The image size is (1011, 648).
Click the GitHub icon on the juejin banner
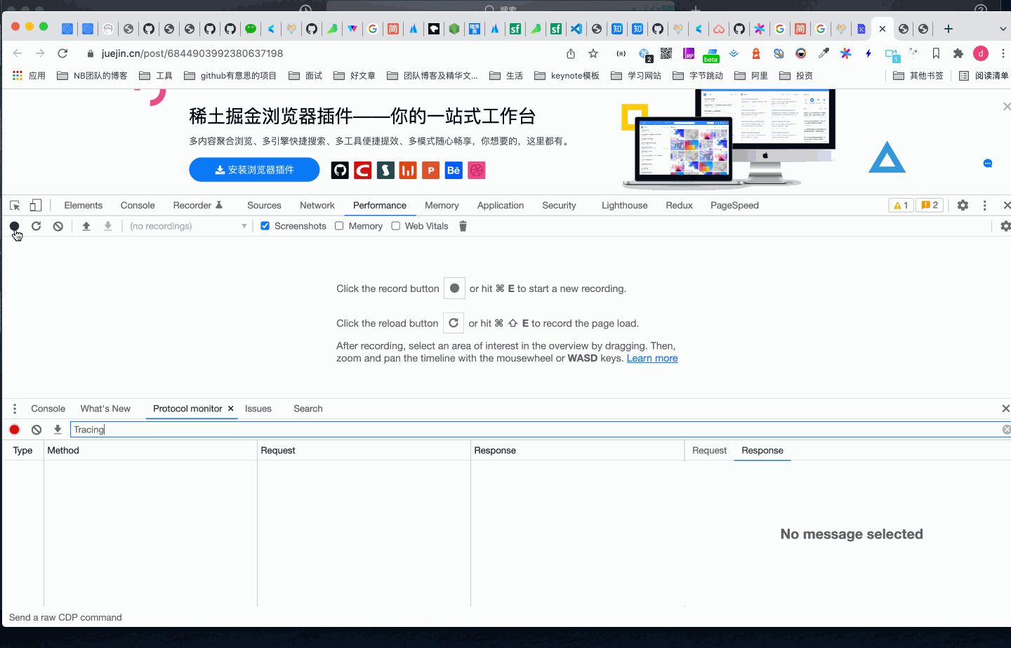pos(340,170)
